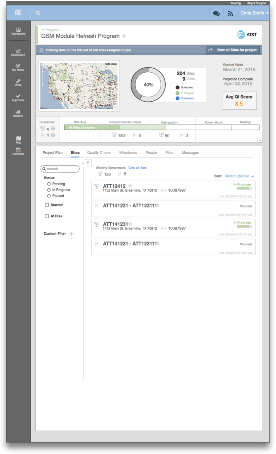Screen dimensions: 276x454
Task: Click the 9 Links count
Action: coord(189,79)
